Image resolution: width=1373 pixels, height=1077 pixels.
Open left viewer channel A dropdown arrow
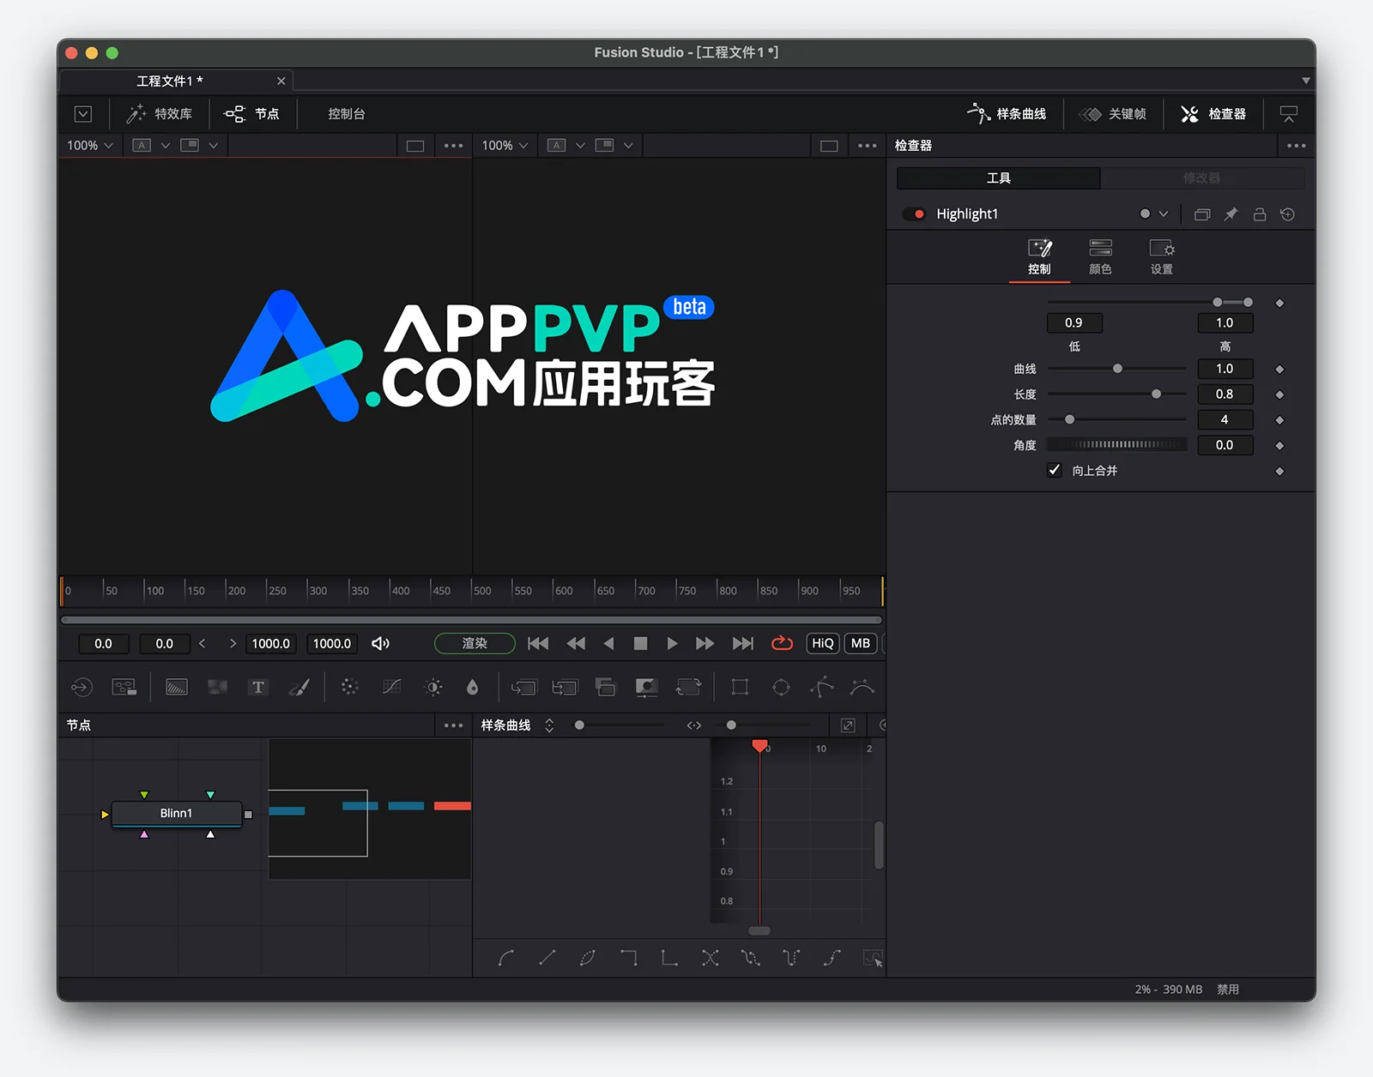pos(166,146)
